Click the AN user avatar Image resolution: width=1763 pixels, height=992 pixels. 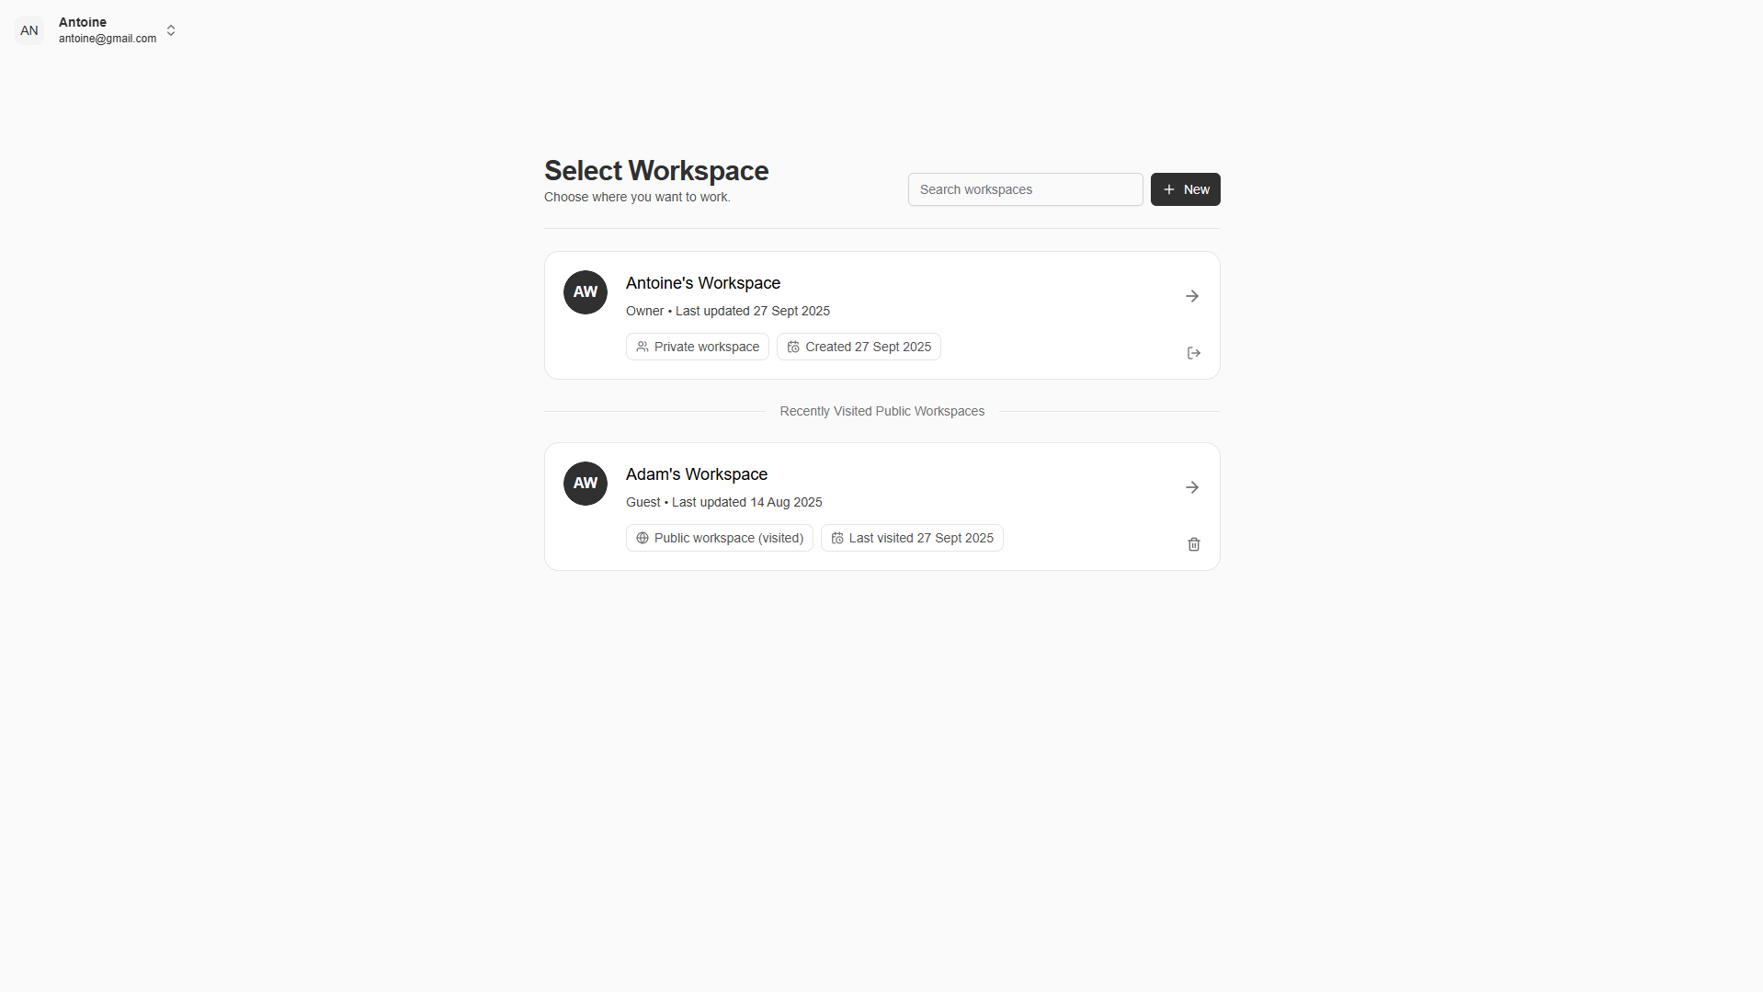tap(29, 30)
